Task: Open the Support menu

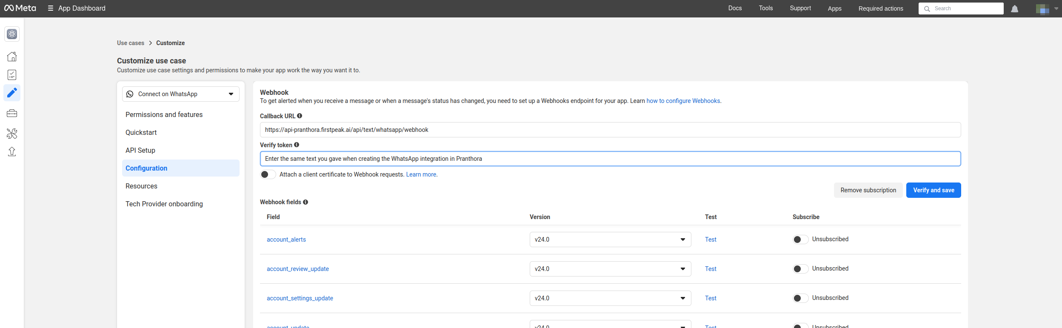Action: (800, 8)
